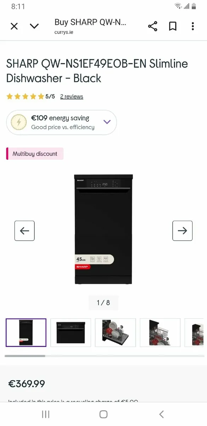Image resolution: width=207 pixels, height=426 pixels.
Task: Select the first front-view dishwasher thumbnail
Action: pyautogui.click(x=26, y=333)
